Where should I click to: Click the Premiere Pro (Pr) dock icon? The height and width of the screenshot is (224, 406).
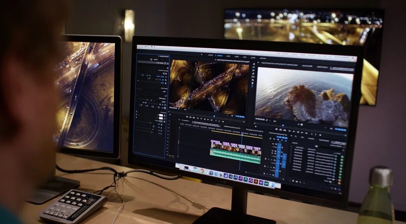[240, 178]
